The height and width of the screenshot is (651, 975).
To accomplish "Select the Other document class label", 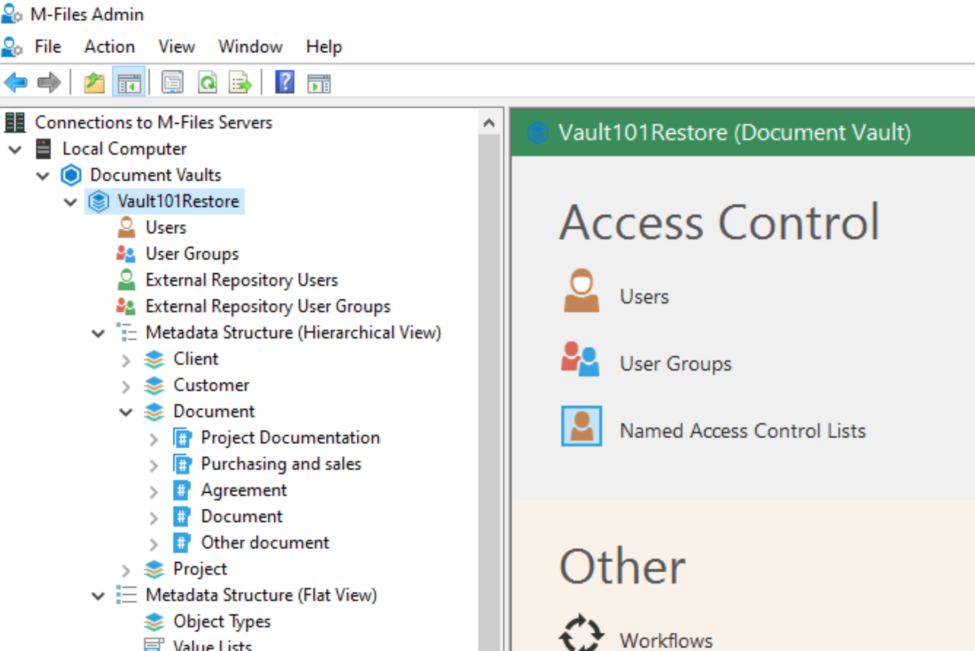I will [265, 543].
